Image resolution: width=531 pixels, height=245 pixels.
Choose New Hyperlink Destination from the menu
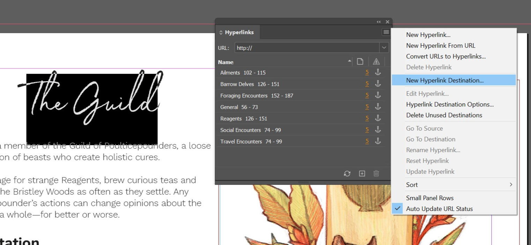(x=445, y=80)
